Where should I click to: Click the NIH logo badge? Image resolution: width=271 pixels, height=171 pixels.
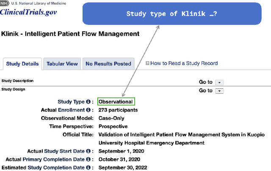5,3
